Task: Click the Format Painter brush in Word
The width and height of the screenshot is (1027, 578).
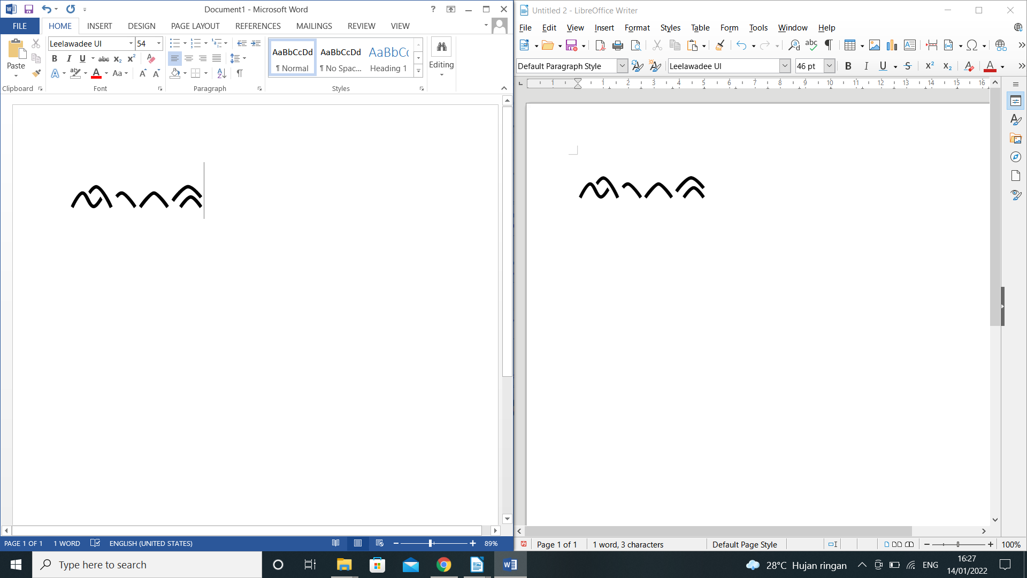Action: coord(36,73)
